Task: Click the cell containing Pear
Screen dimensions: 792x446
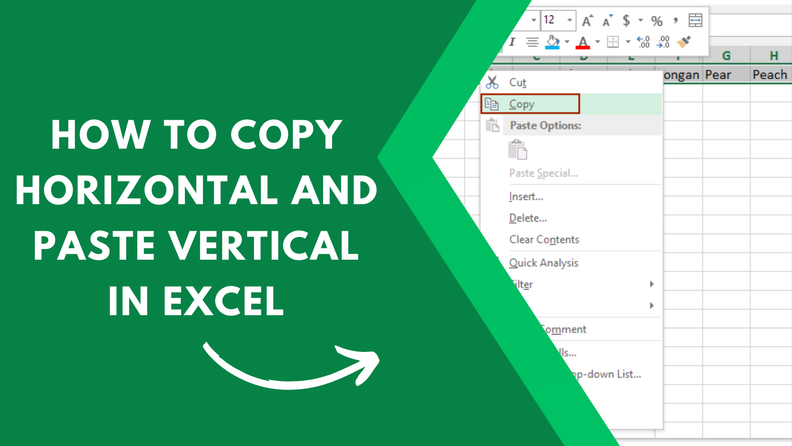Action: 726,75
